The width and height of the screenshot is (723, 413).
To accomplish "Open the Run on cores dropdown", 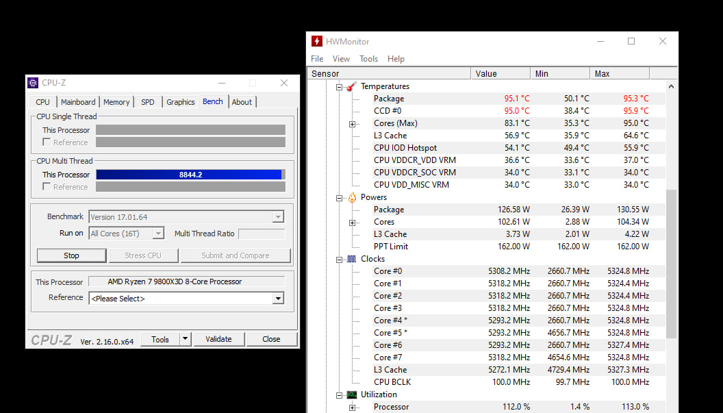I will tap(158, 234).
